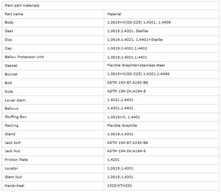Image resolution: width=221 pixels, height=192 pixels.
Task: Select the 'Jack bolt' row label
Action: [12, 143]
